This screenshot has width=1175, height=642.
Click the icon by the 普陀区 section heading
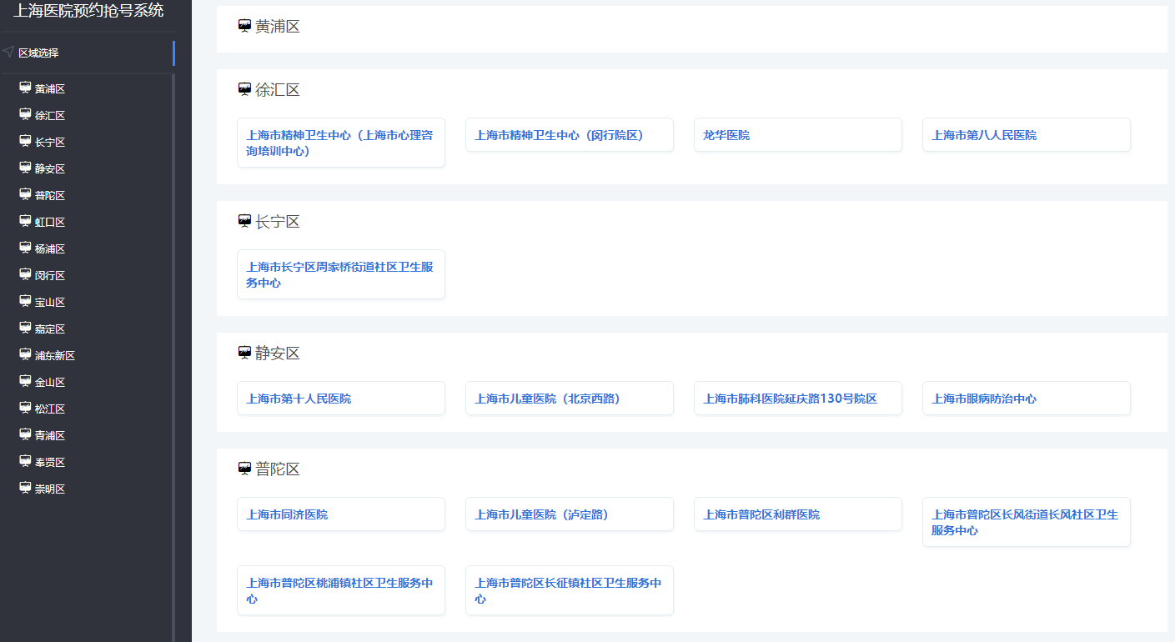coord(244,469)
